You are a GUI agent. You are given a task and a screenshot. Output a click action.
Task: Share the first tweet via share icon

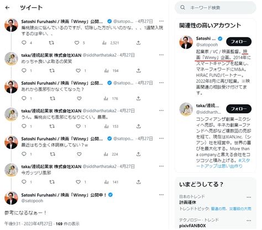tap(139, 43)
